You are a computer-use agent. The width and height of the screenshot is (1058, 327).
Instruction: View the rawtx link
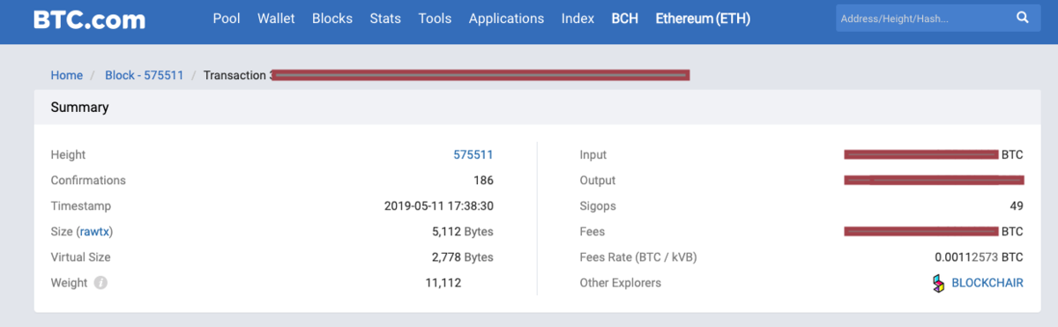[x=95, y=232]
